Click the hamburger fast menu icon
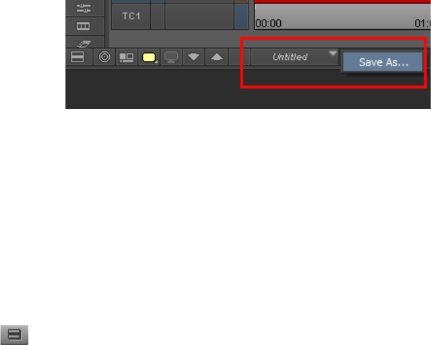Image resolution: width=431 pixels, height=345 pixels. [15, 334]
